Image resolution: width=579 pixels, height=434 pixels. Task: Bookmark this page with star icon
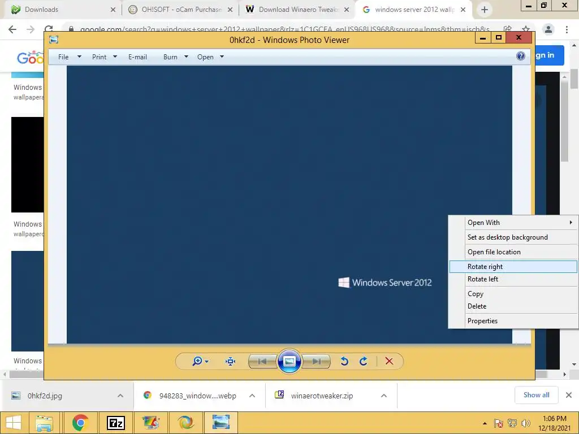tap(526, 29)
